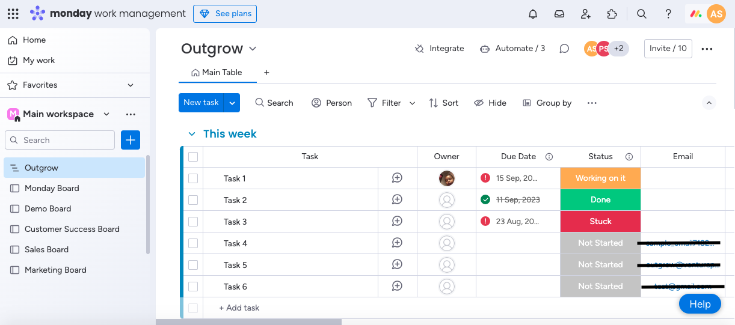
Task: Open the Filter dropdown arrow
Action: pos(412,103)
